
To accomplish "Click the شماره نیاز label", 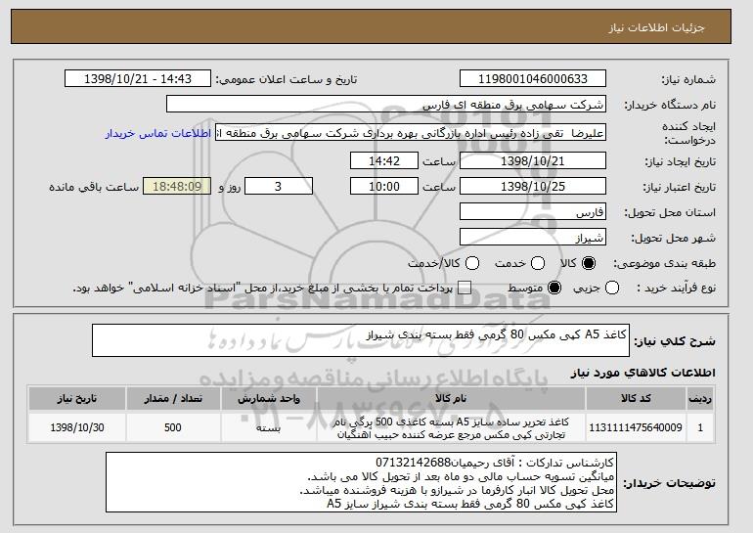I will pos(688,79).
